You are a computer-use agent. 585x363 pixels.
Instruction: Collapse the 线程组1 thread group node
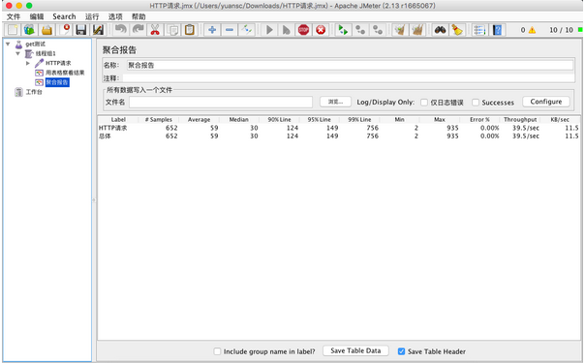coord(17,53)
